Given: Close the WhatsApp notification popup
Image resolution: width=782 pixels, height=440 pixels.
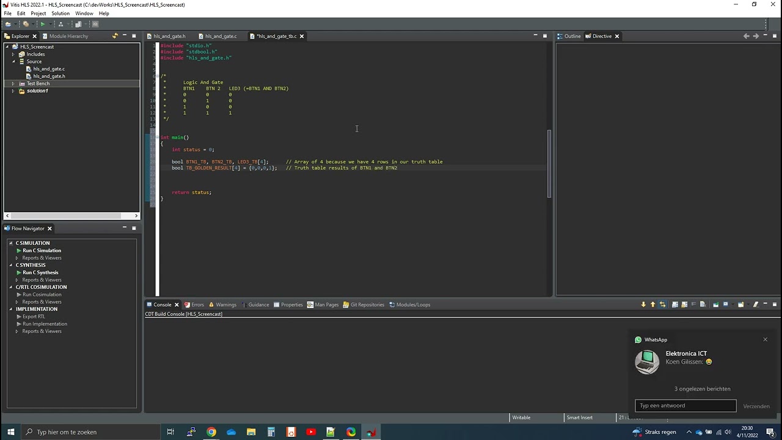Looking at the screenshot, I should point(765,340).
